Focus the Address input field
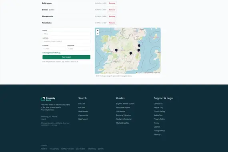Screen dimensions: 228x152 click(66, 41)
